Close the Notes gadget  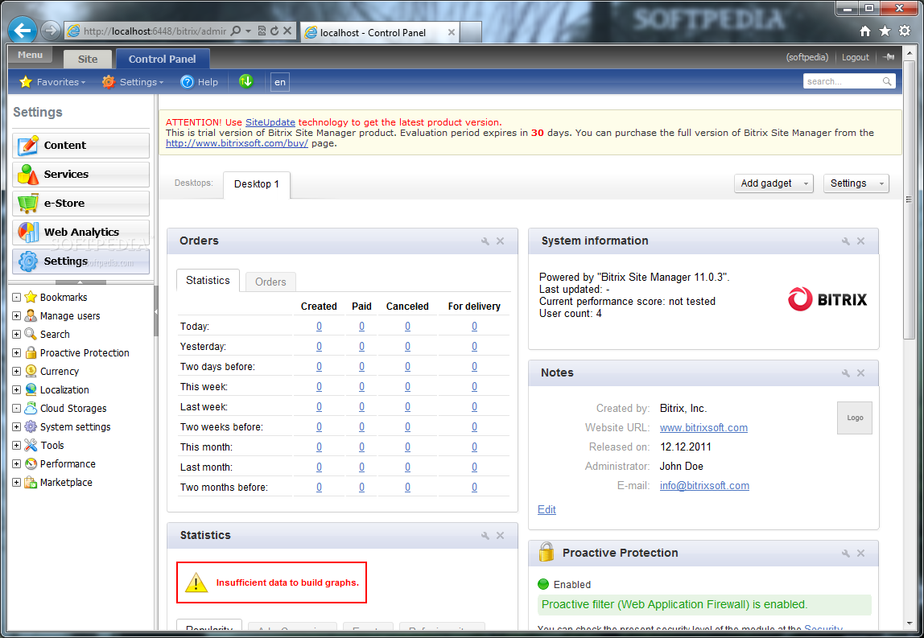(861, 373)
